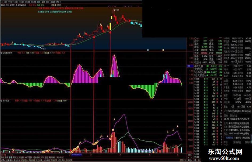Click the 固定F10 button

[183, 160]
